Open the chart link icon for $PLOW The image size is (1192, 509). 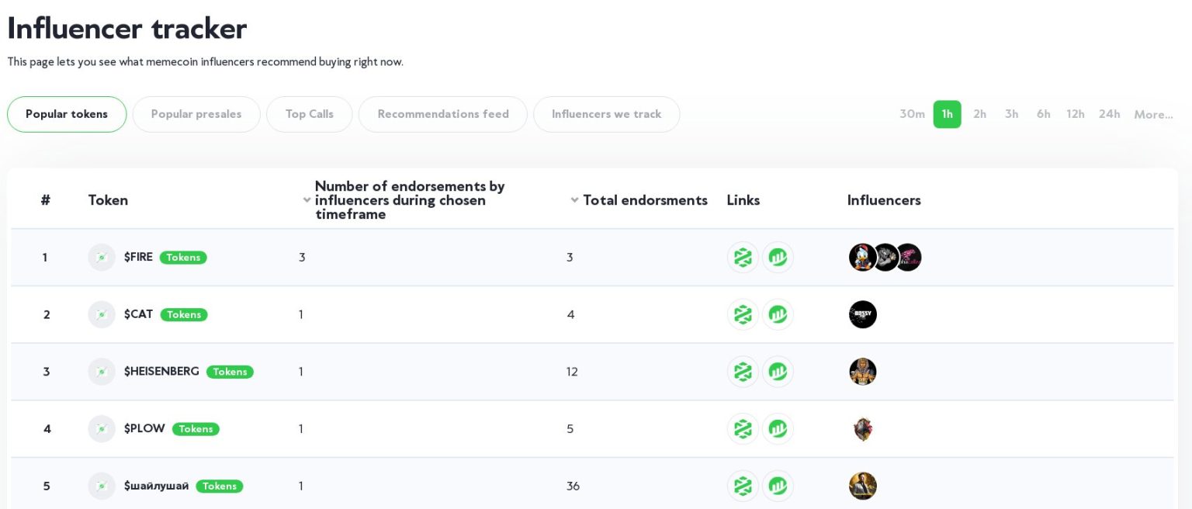coord(778,429)
